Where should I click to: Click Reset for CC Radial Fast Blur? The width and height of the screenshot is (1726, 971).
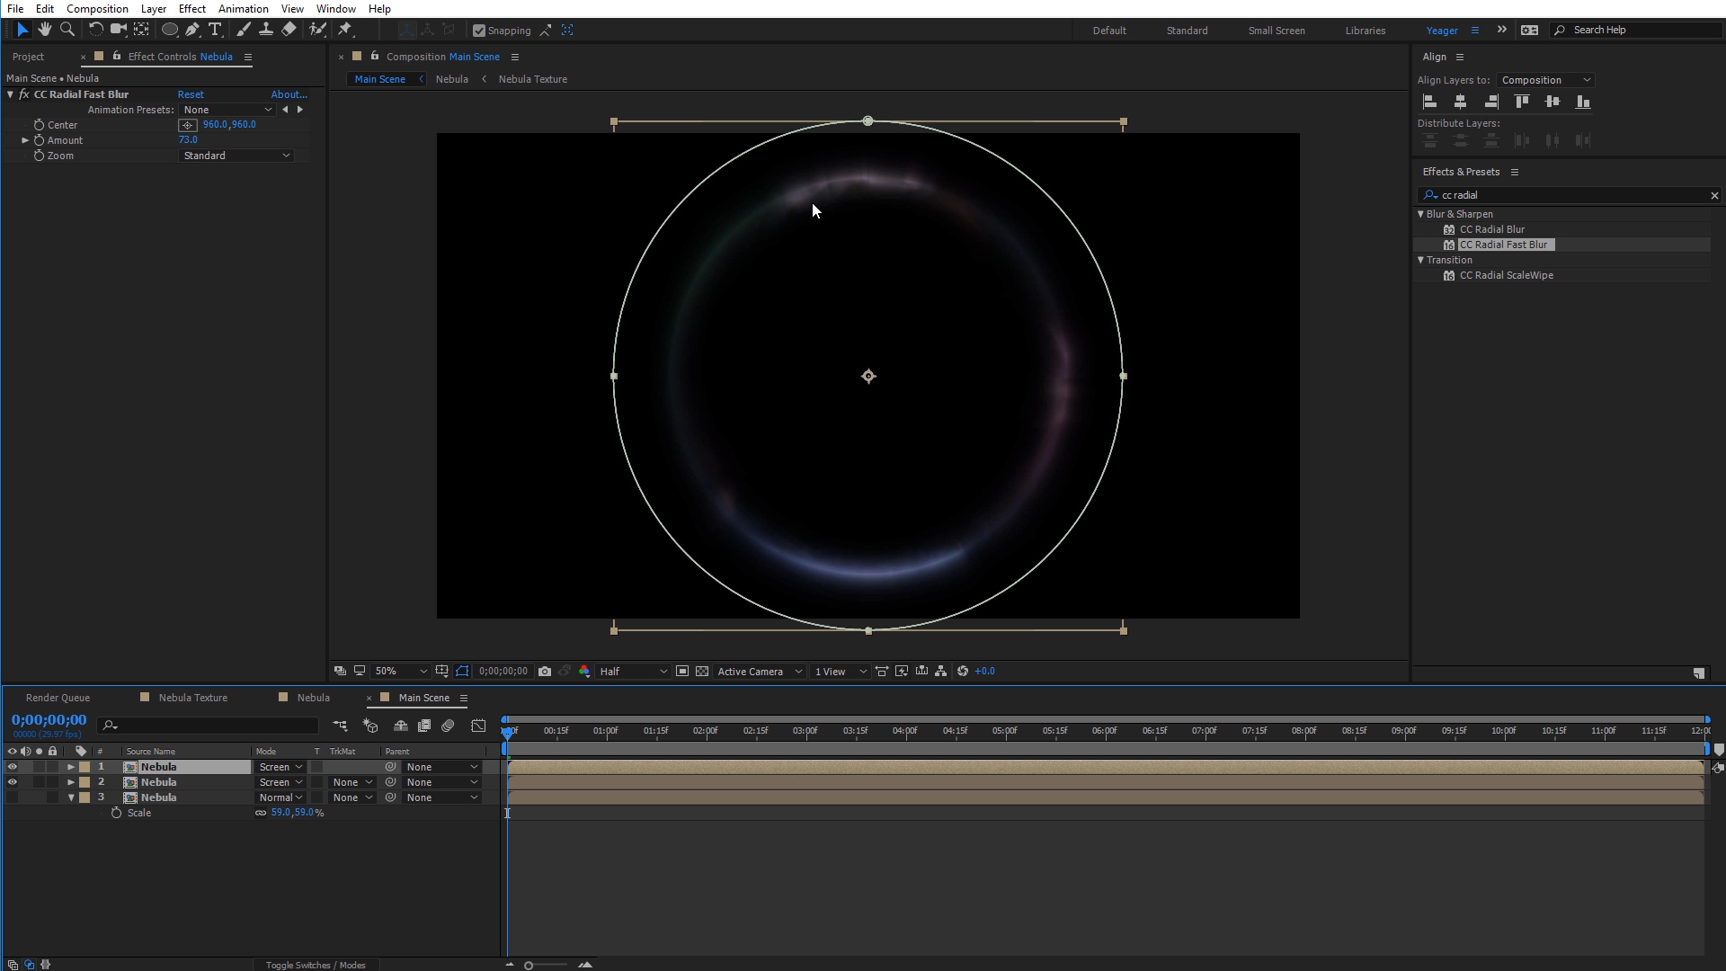191,94
